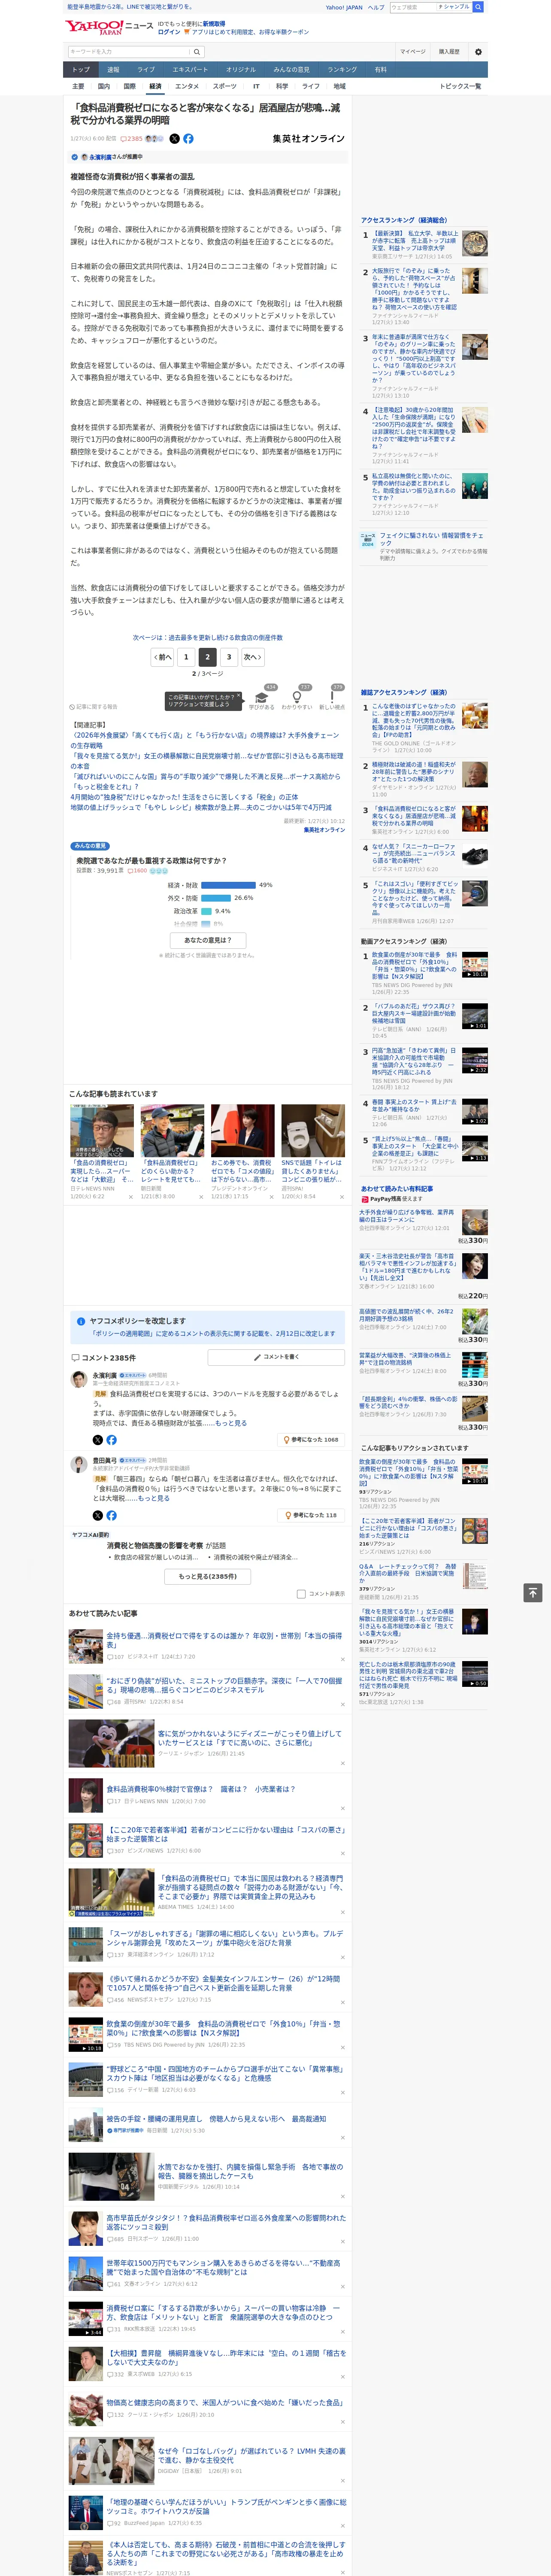Click the blue search button at top right
The width and height of the screenshot is (551, 2576).
tap(478, 7)
